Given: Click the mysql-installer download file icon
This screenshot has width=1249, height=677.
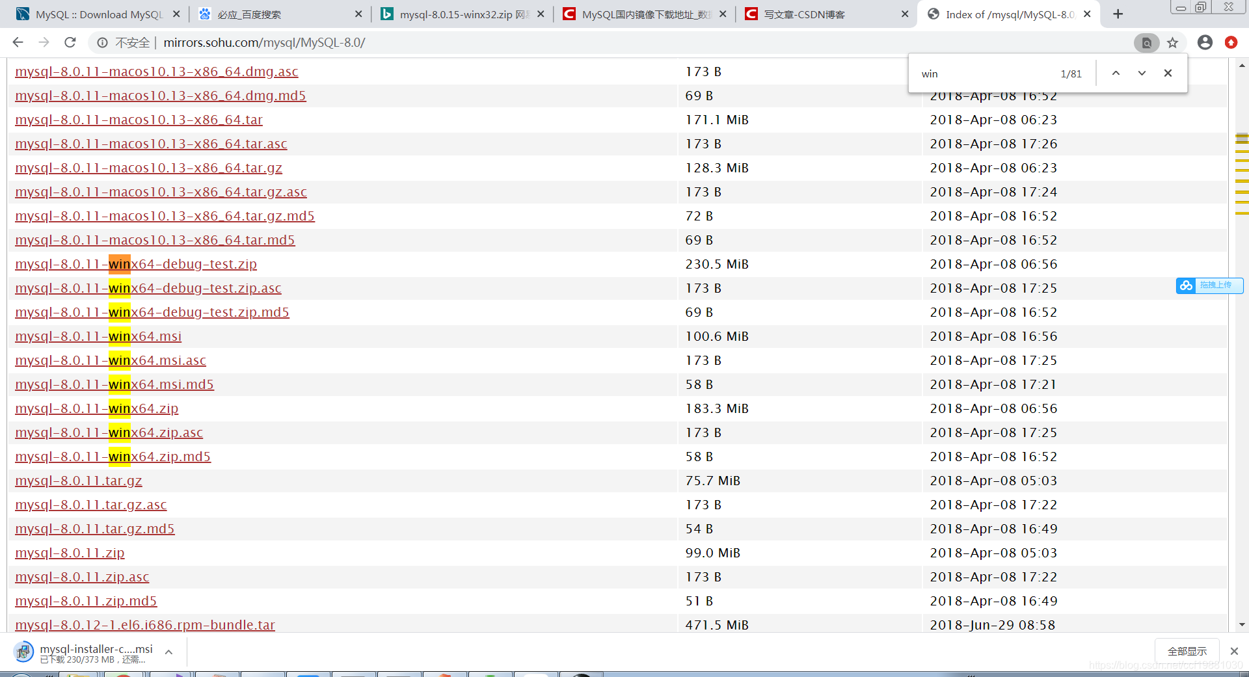Looking at the screenshot, I should [x=23, y=652].
